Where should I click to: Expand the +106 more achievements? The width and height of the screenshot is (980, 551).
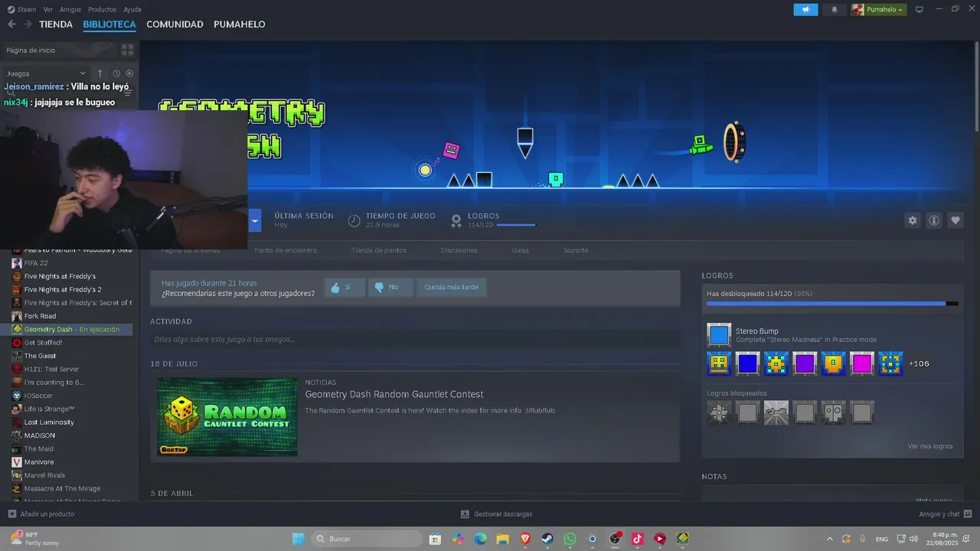(x=919, y=364)
